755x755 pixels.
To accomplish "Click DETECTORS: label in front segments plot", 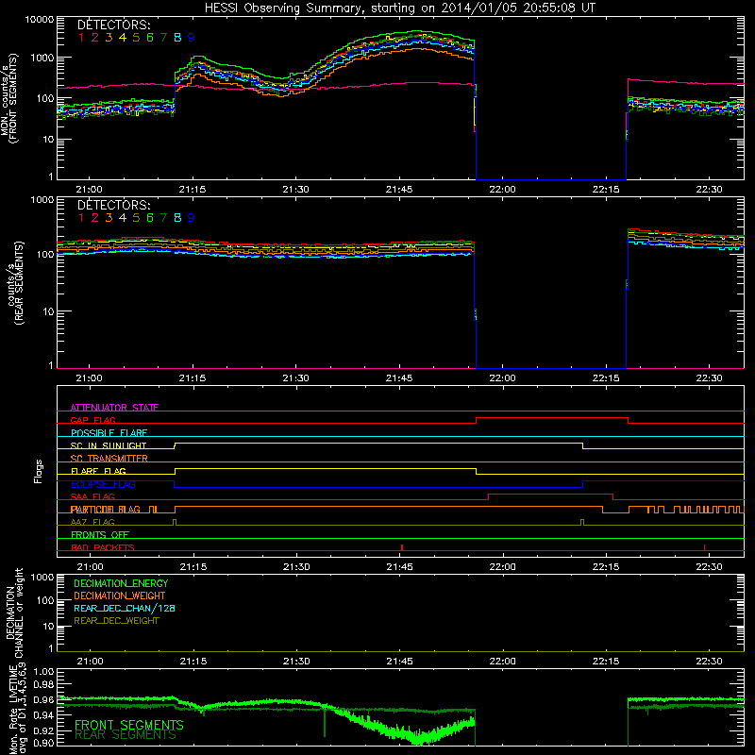I will (113, 25).
